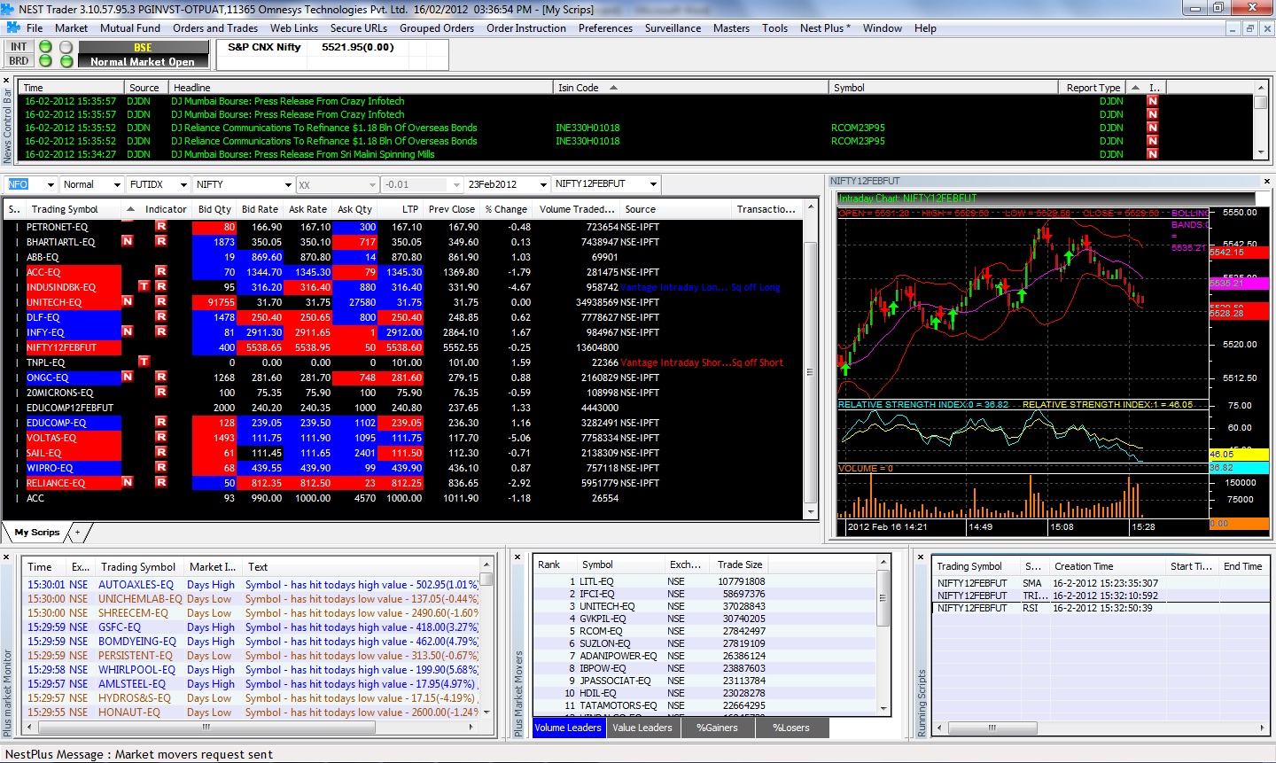Select the LITL-EQ rank 1 row
Screen dimensions: 1276x763
click(704, 581)
